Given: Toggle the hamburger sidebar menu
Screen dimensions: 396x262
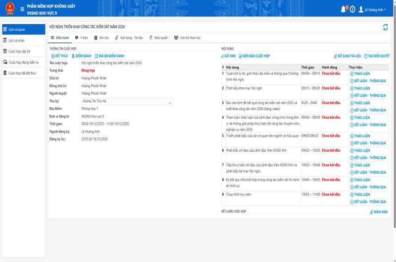Looking at the screenshot, I should tap(22, 9).
